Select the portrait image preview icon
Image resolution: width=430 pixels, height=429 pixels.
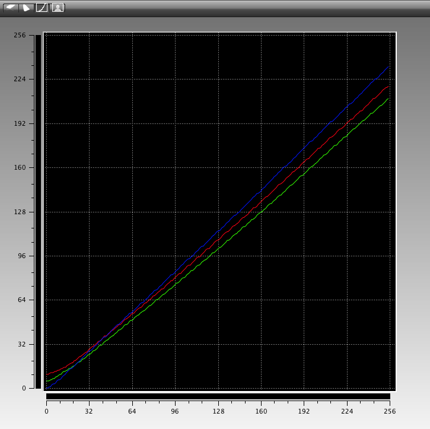pos(58,7)
